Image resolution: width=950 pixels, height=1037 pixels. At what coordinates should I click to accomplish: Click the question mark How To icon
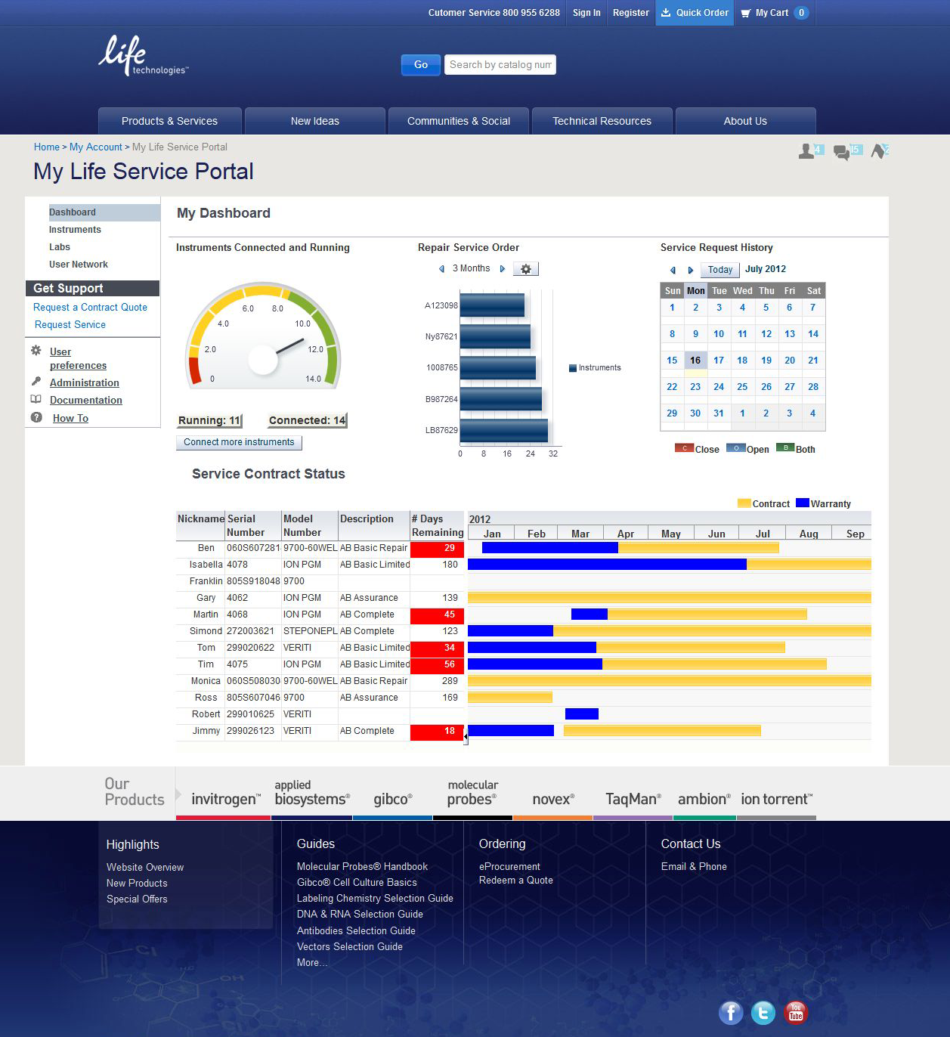tap(36, 418)
